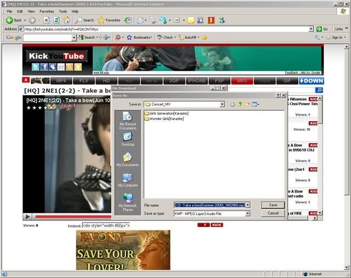Click the address bar URL field
This screenshot has height=278, width=351.
coord(166,29)
